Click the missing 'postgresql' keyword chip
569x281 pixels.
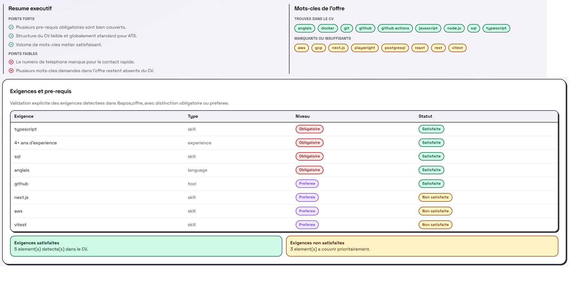395,48
